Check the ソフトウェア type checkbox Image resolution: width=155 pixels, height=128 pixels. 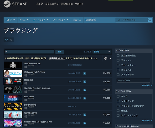tap(118, 101)
